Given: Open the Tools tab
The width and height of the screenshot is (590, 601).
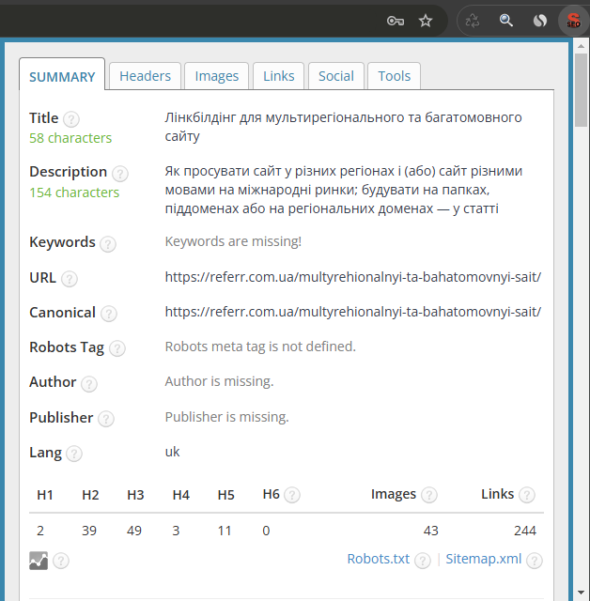Looking at the screenshot, I should coord(394,76).
